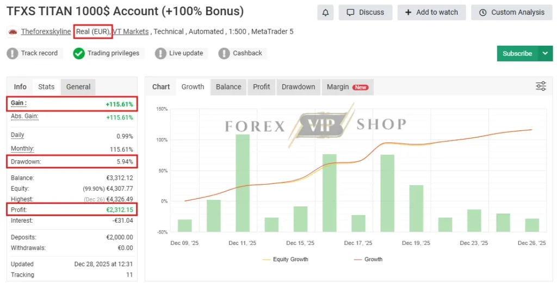The height and width of the screenshot is (283, 557).
Task: Toggle Growth legend series
Action: pyautogui.click(x=368, y=259)
